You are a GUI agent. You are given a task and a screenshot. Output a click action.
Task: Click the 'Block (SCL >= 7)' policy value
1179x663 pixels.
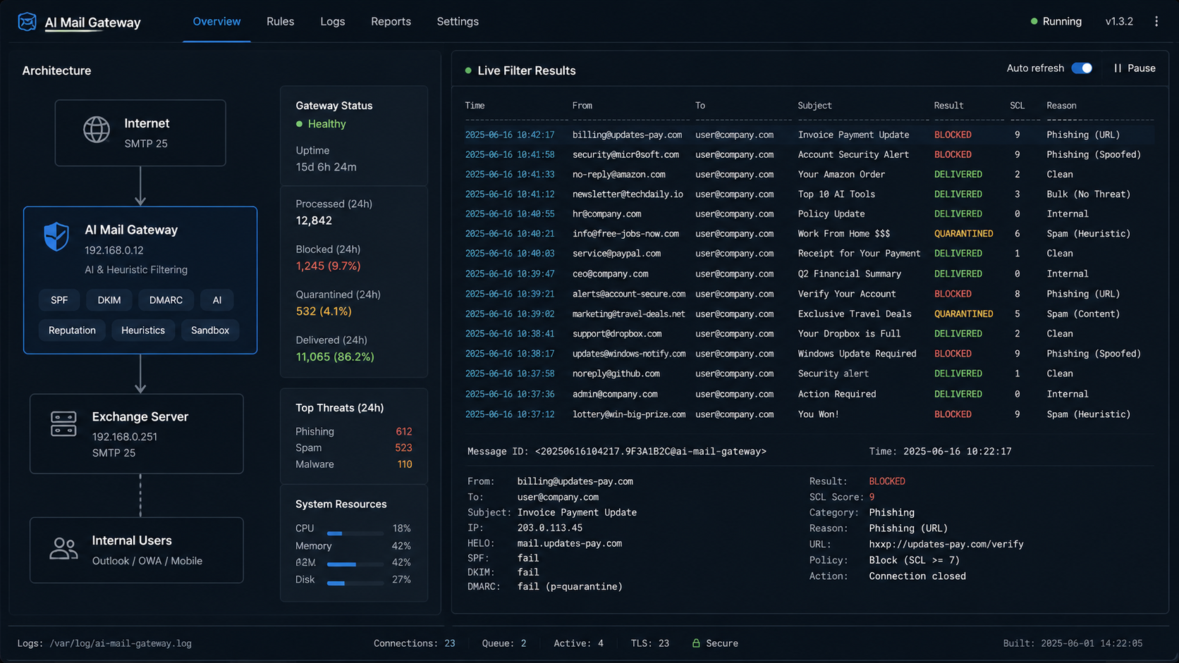pos(914,560)
